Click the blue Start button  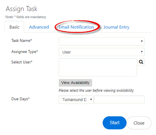point(115,123)
